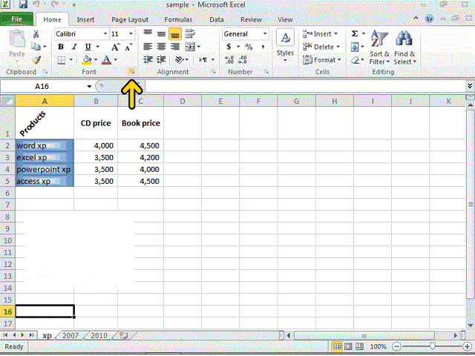Open the Font dialog launcher icon
The width and height of the screenshot is (475, 356).
coord(132,71)
